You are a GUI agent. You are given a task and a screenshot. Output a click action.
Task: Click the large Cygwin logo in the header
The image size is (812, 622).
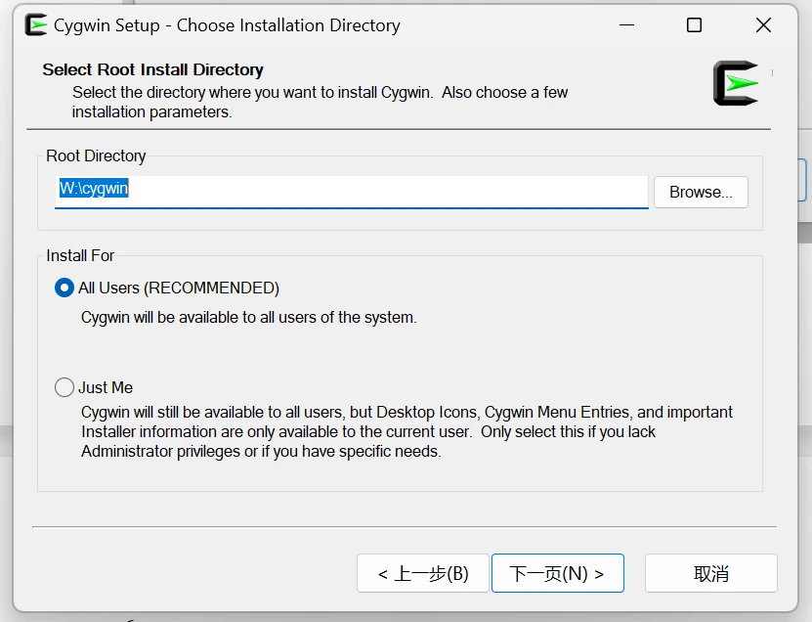(736, 83)
